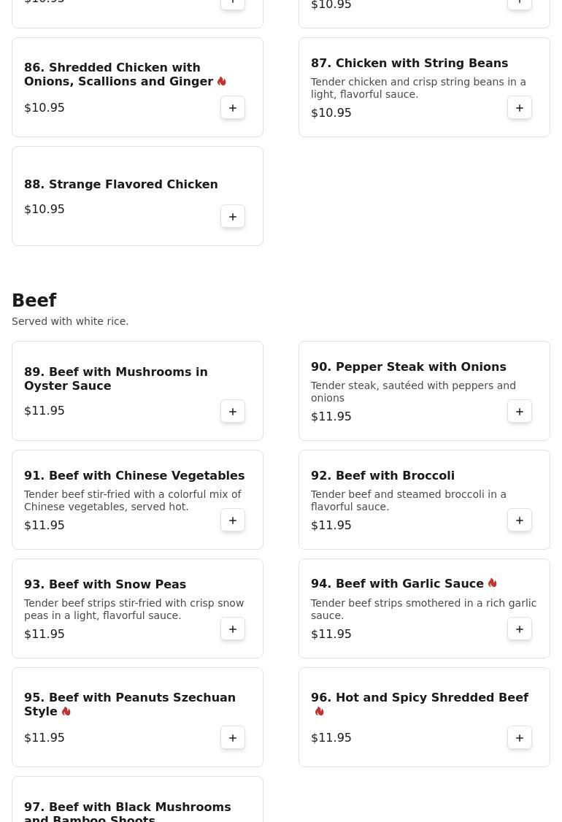562x822 pixels.
Task: Open 90. Pepper Steak with Onions title
Action: coord(409,367)
